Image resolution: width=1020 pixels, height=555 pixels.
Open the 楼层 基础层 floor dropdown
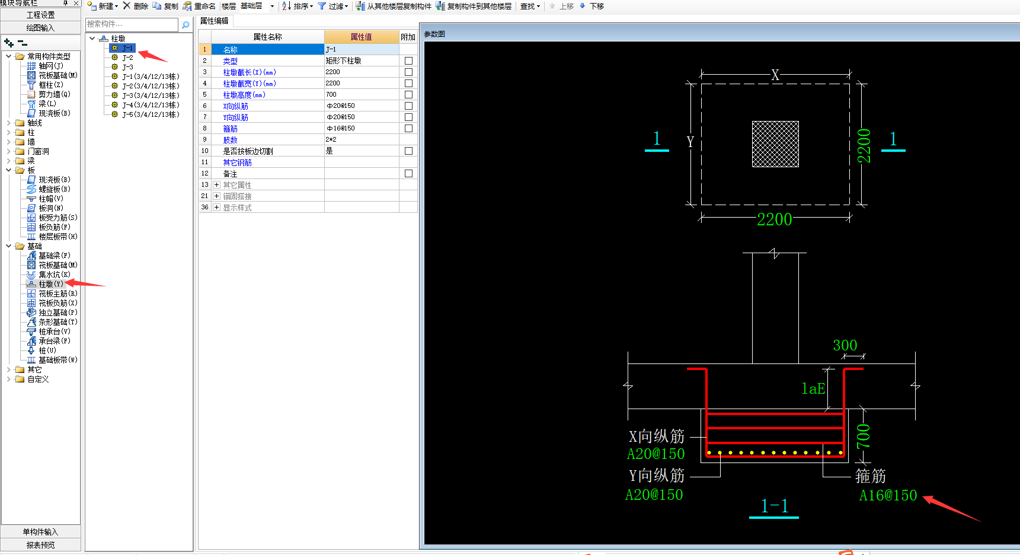point(272,6)
